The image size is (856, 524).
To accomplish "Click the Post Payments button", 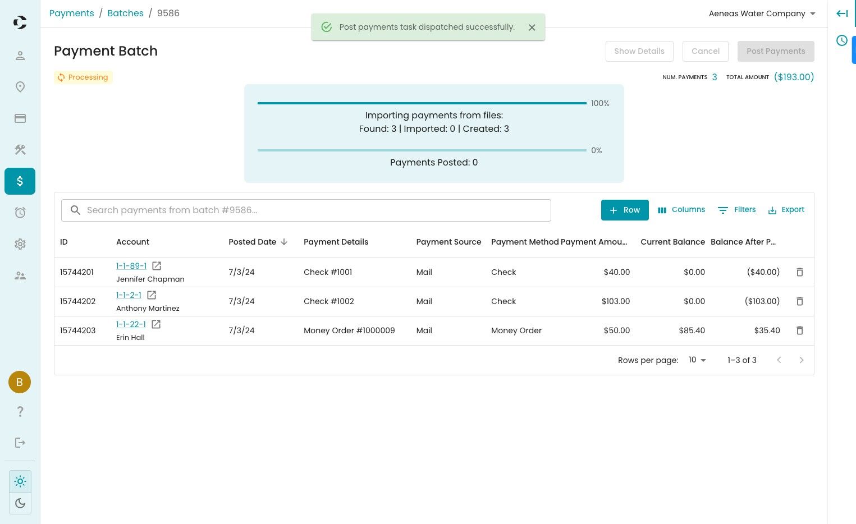I will [776, 51].
